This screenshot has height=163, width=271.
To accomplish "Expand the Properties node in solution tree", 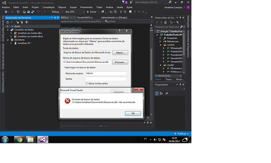I will point(160,38).
